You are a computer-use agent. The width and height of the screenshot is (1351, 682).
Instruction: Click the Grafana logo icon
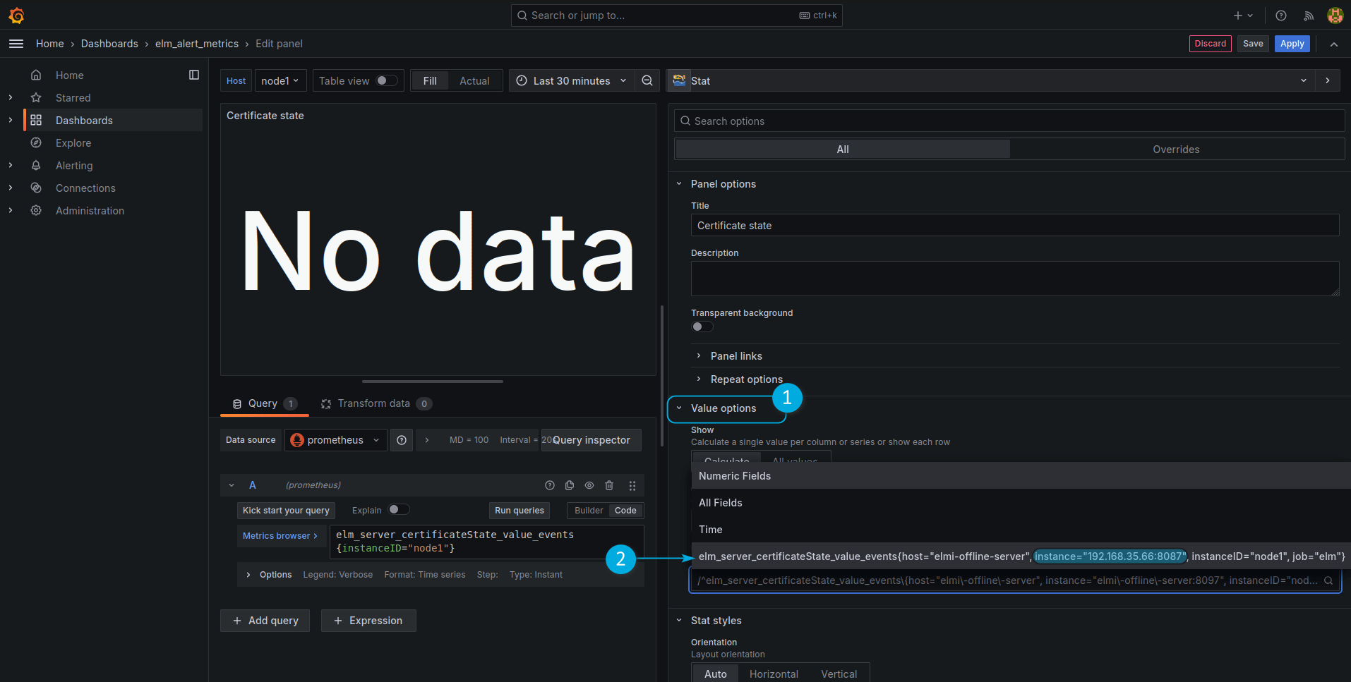16,16
